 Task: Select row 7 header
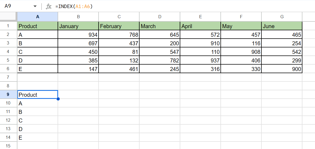[8, 77]
